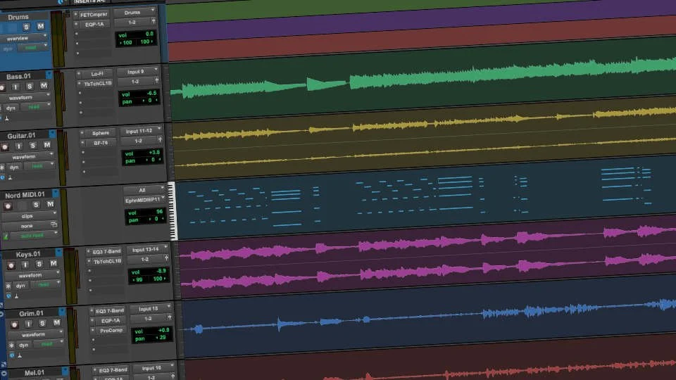Open Keys.01 input selector labeled Input 13-14
The width and height of the screenshot is (676, 380).
147,249
